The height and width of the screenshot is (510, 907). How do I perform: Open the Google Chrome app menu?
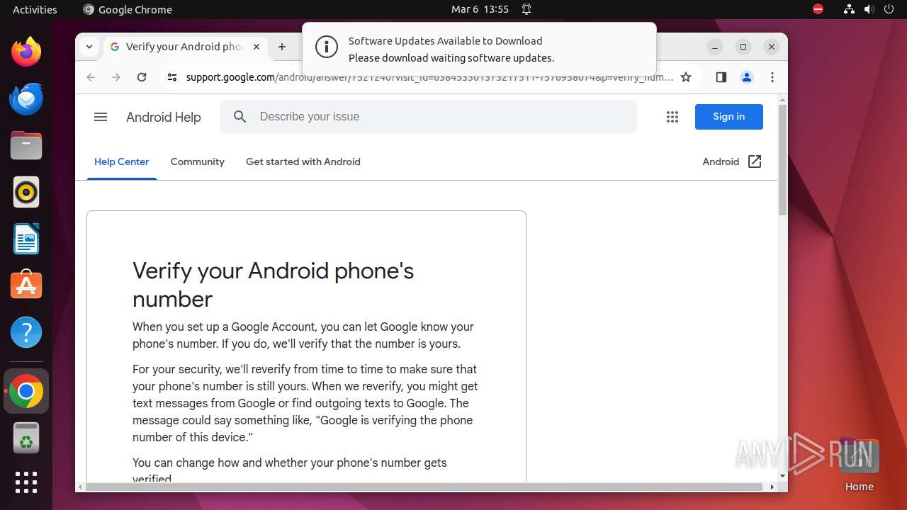click(x=128, y=9)
